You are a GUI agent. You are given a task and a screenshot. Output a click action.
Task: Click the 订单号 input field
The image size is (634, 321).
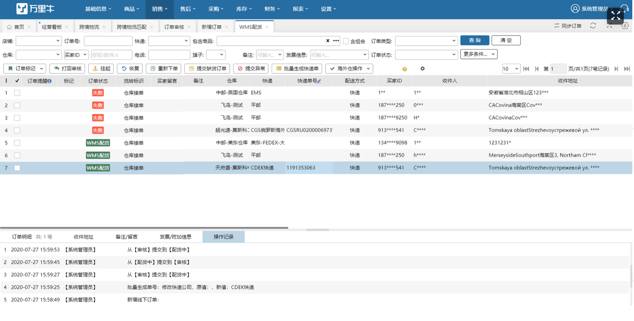tap(108, 41)
